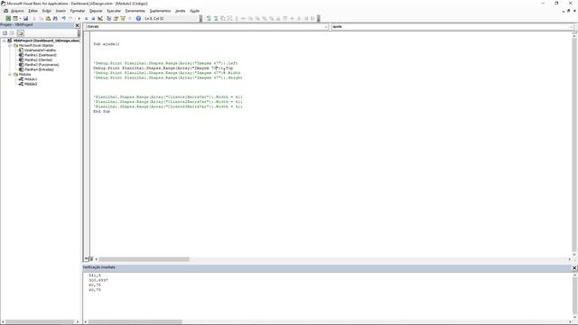Click the View Microsoft Excel toolbar icon
The height and width of the screenshot is (325, 578).
click(x=8, y=18)
